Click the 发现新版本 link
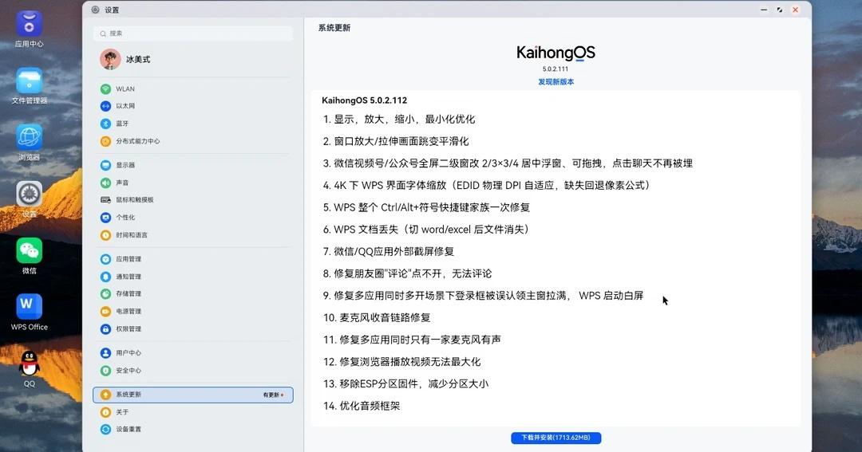862x452 pixels. [x=556, y=82]
